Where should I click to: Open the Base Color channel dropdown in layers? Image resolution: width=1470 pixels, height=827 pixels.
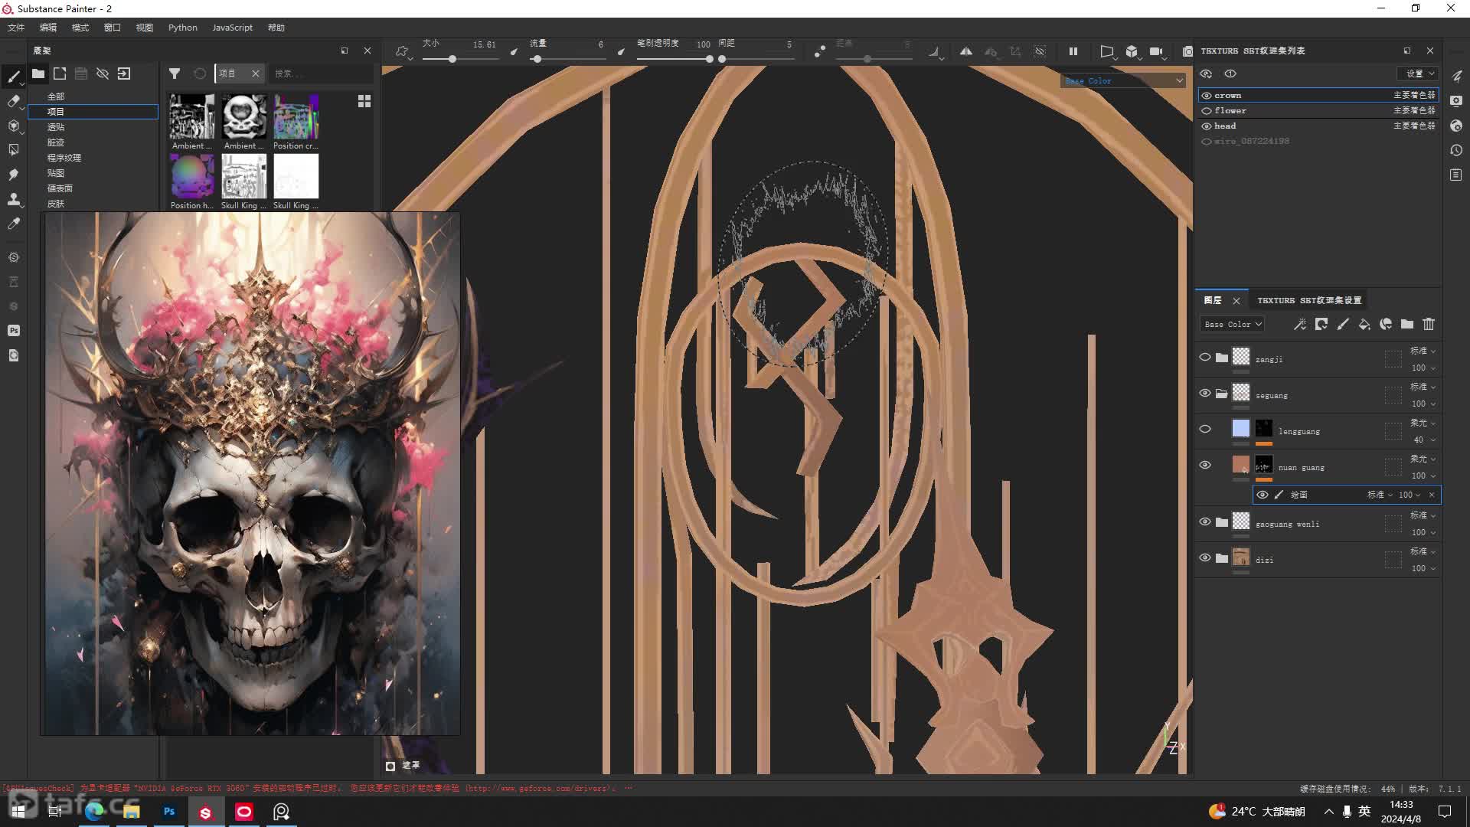click(x=1232, y=324)
